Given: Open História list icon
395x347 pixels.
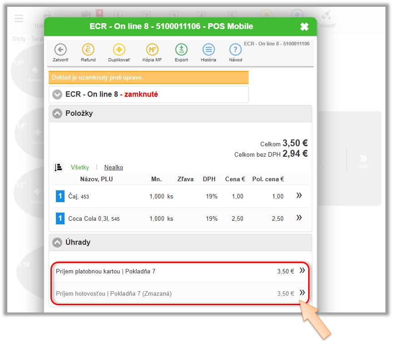Looking at the screenshot, I should point(208,50).
